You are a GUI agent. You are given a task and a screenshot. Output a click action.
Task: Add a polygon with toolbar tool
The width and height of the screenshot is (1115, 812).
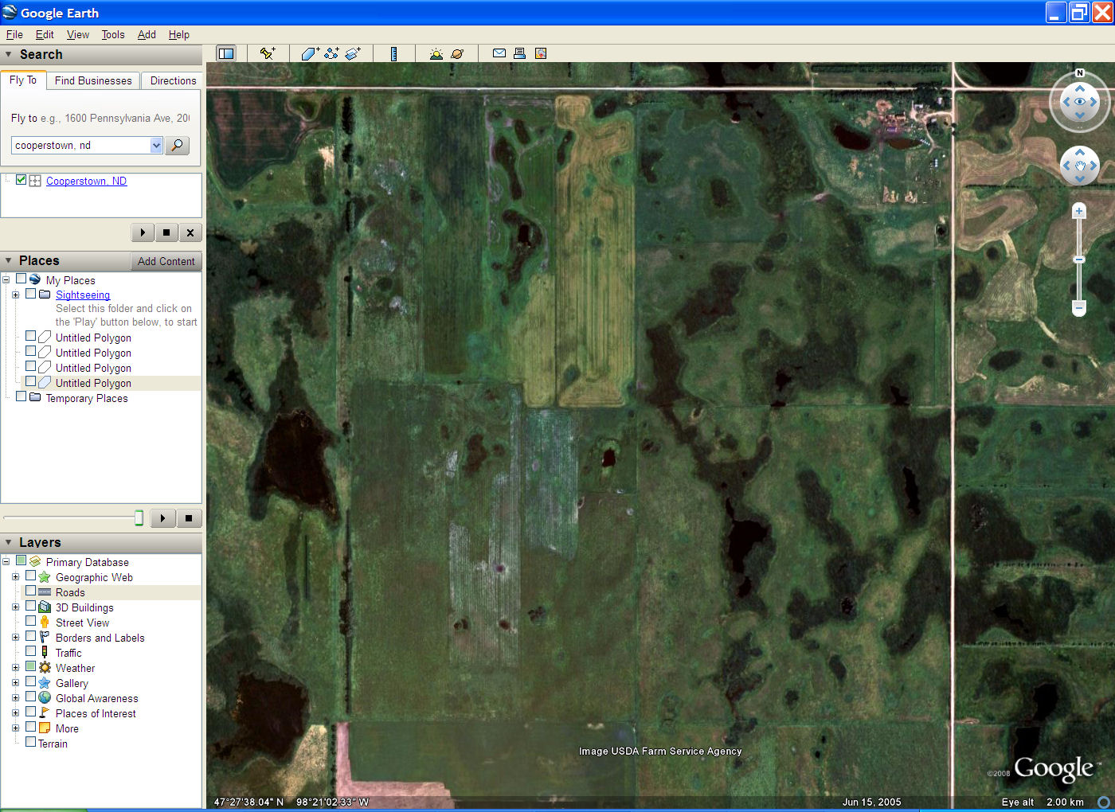point(310,53)
